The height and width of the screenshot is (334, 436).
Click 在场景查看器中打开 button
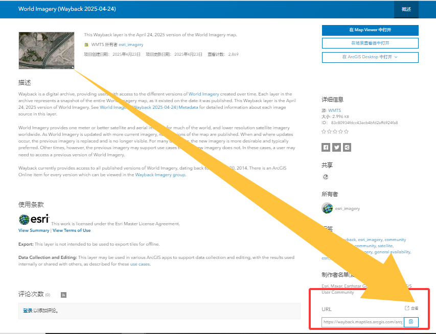tap(370, 43)
